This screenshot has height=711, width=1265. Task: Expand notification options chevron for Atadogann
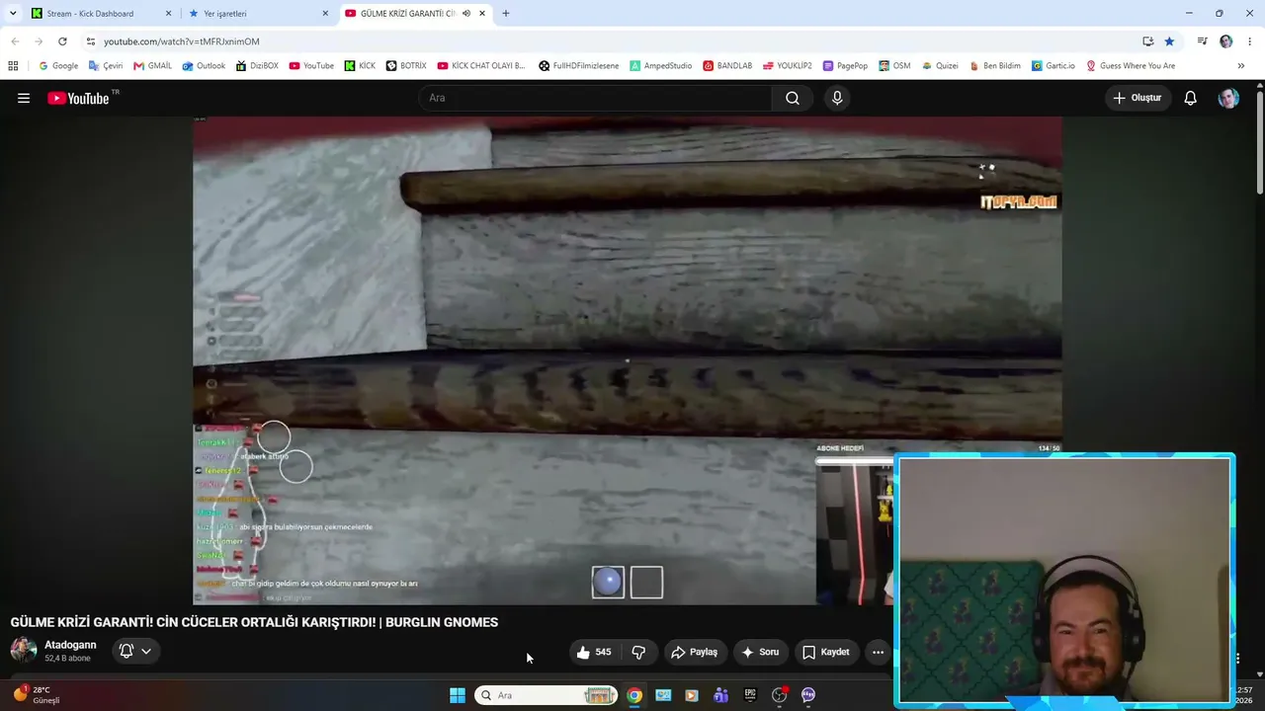[146, 651]
